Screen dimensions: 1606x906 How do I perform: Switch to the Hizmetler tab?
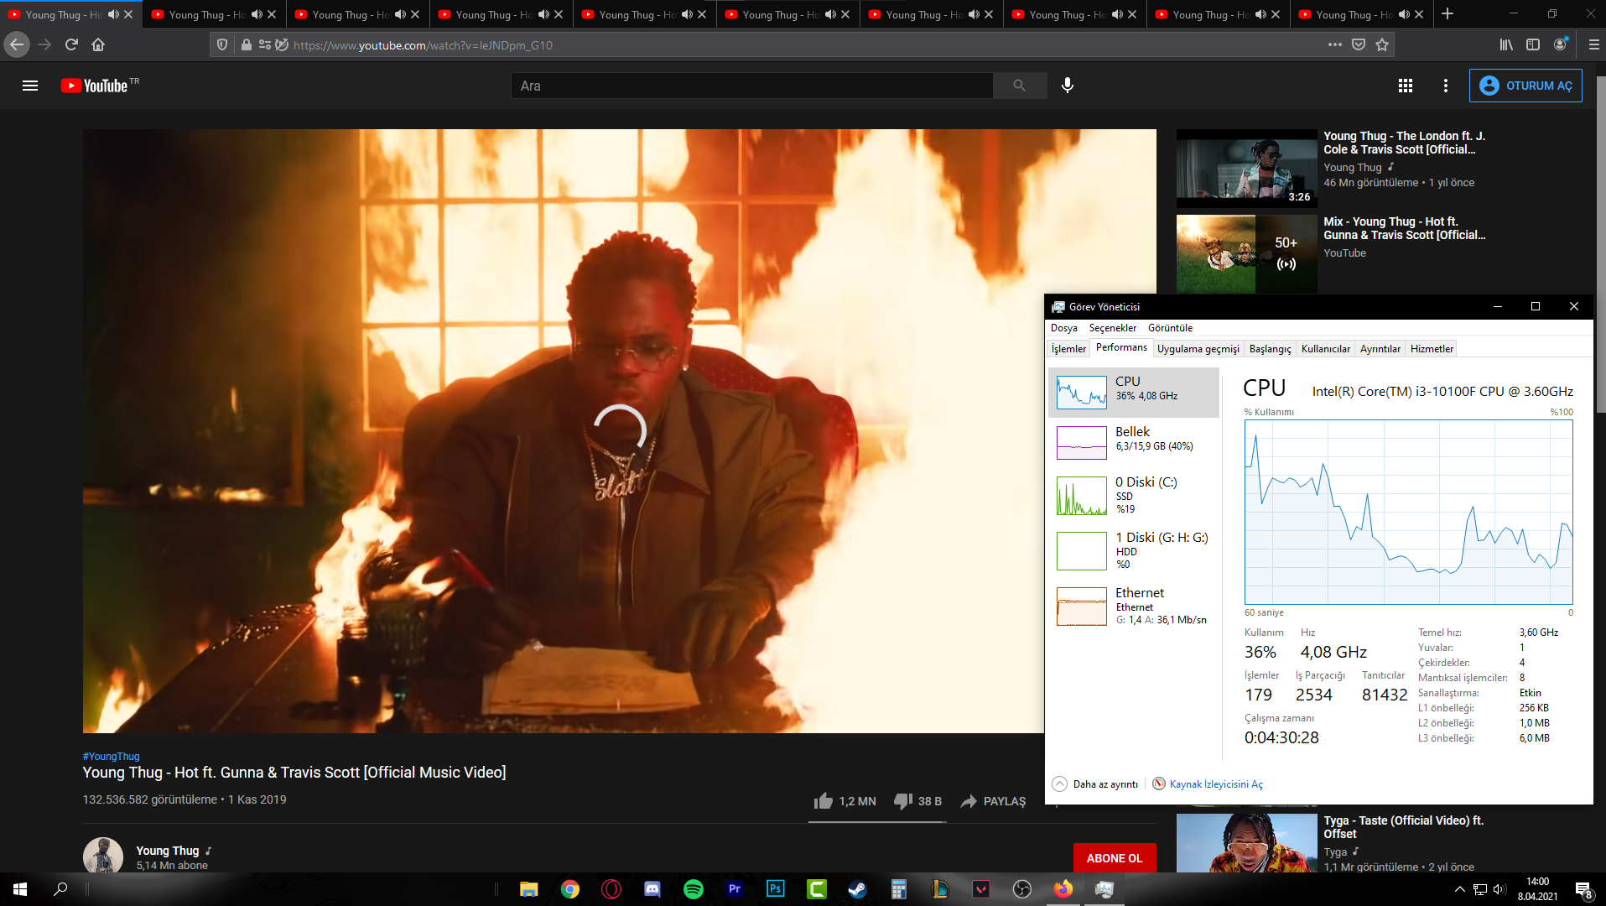click(x=1432, y=349)
